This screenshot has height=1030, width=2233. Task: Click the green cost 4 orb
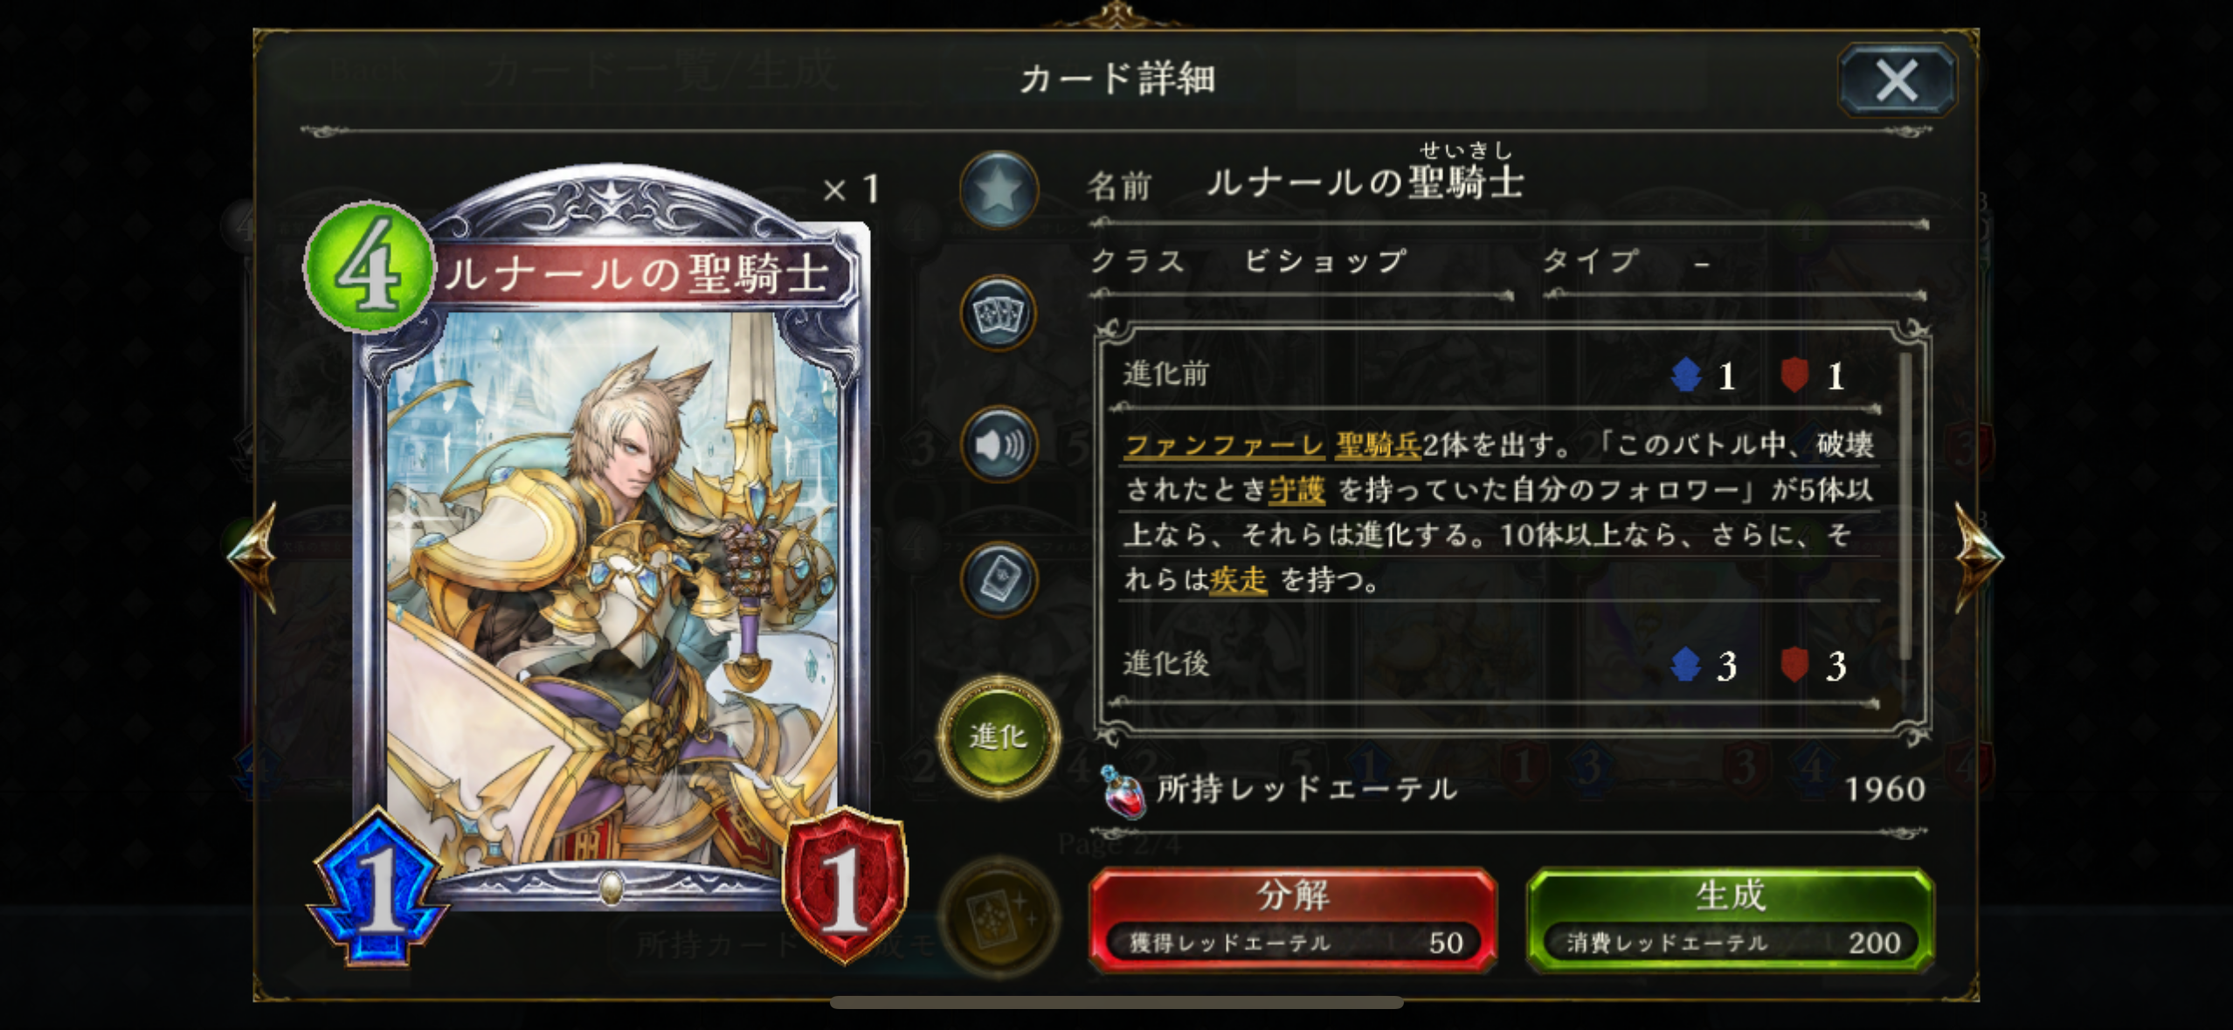point(369,267)
